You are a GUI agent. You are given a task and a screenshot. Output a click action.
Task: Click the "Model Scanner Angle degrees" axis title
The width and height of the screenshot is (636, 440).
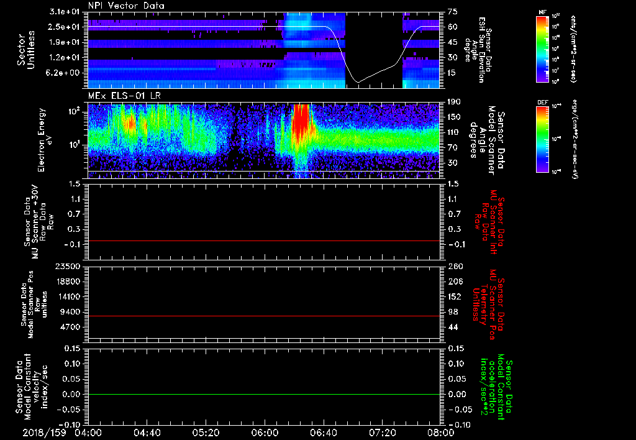[x=487, y=140]
